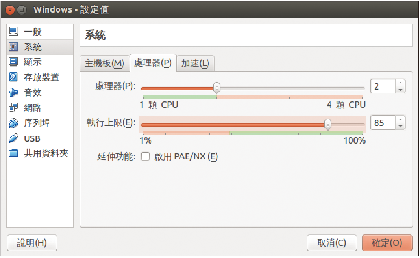The width and height of the screenshot is (420, 258).
Task: Open the USB plug icon
Action: (13, 138)
